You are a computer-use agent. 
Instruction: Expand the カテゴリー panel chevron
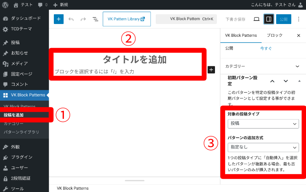[297, 66]
